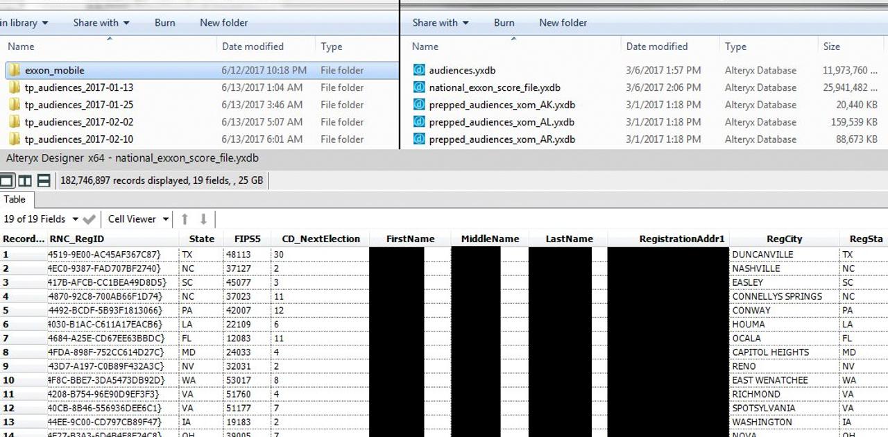Select row number 13 header

coord(24,422)
